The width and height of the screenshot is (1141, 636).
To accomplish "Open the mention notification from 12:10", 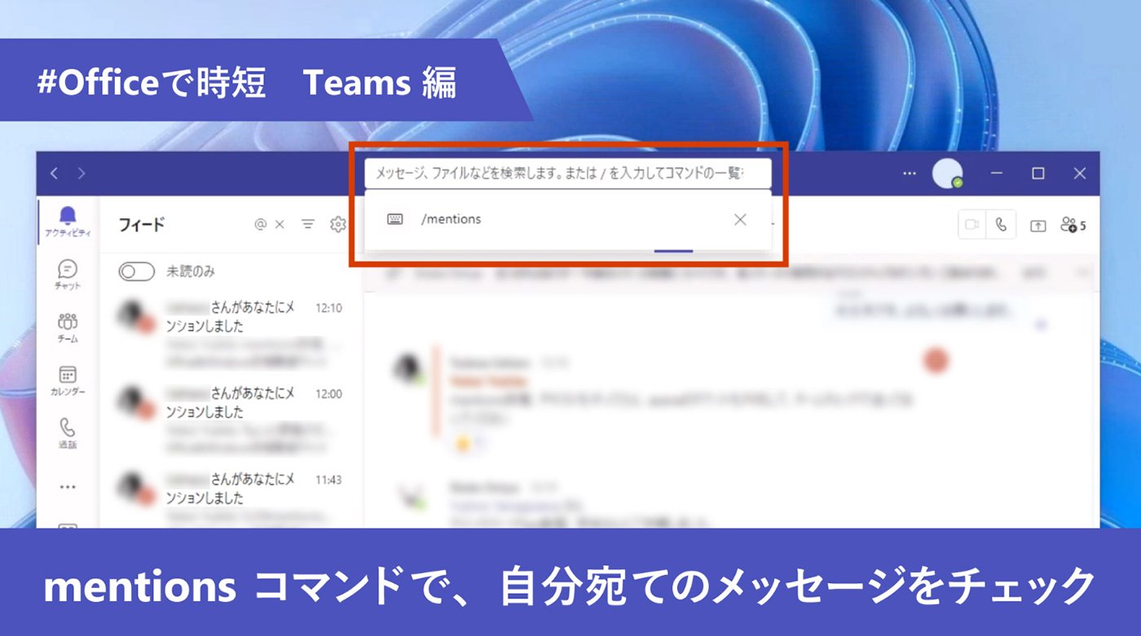I will click(x=231, y=335).
